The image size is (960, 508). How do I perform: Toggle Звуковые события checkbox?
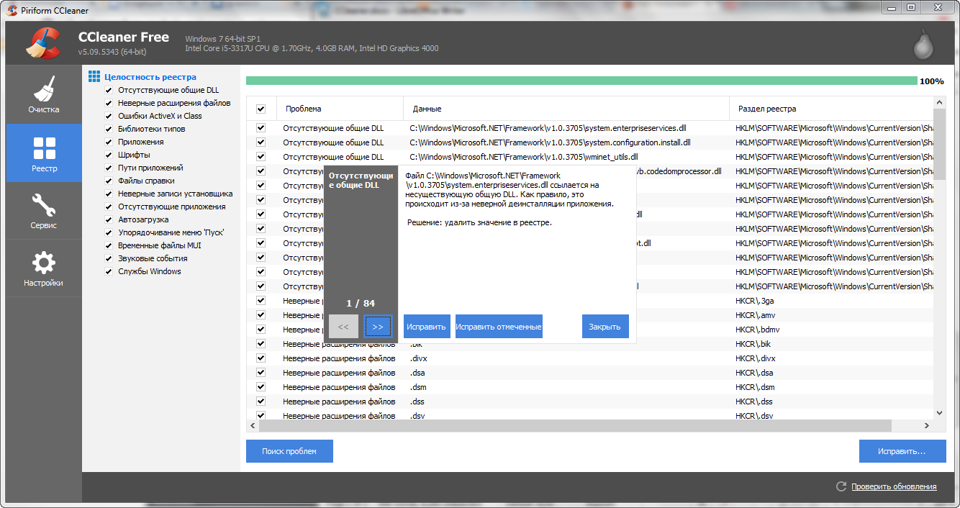click(x=109, y=258)
